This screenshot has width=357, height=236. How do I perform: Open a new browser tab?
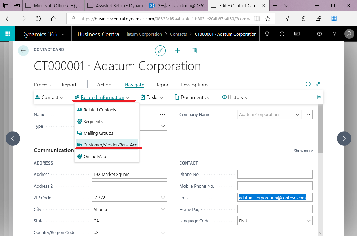click(275, 6)
